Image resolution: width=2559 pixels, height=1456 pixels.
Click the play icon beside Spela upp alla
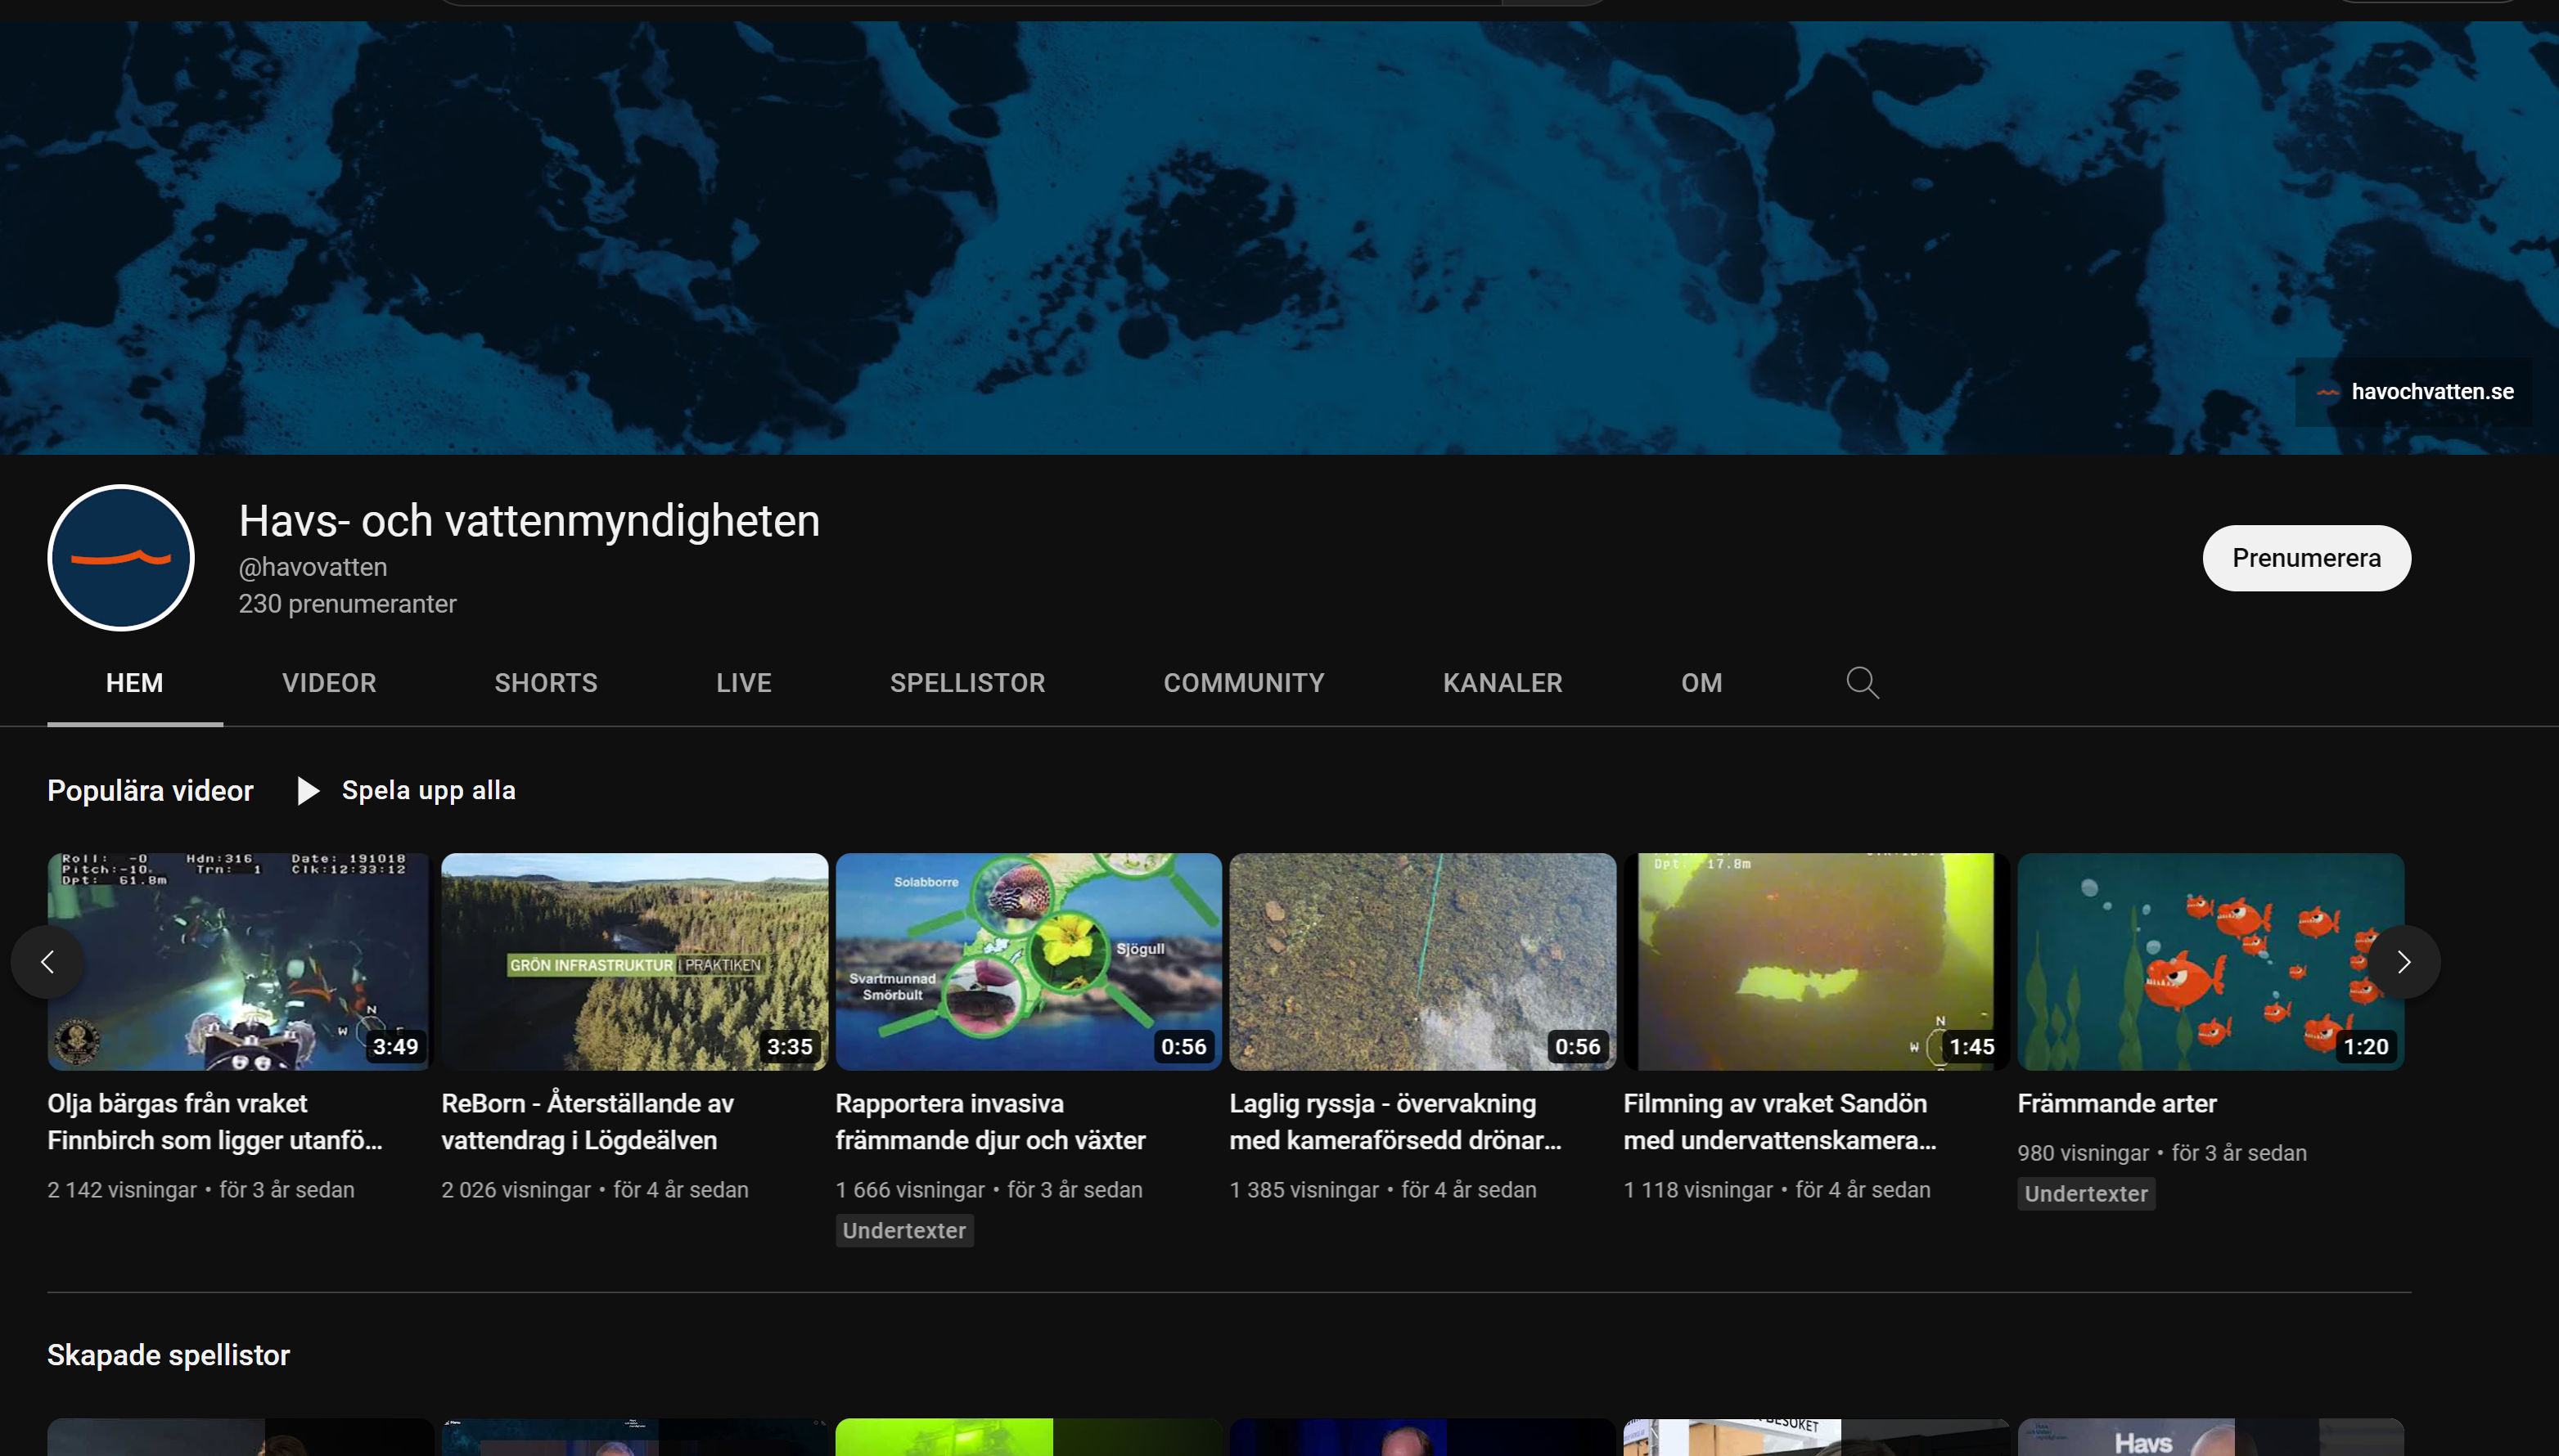click(x=309, y=791)
